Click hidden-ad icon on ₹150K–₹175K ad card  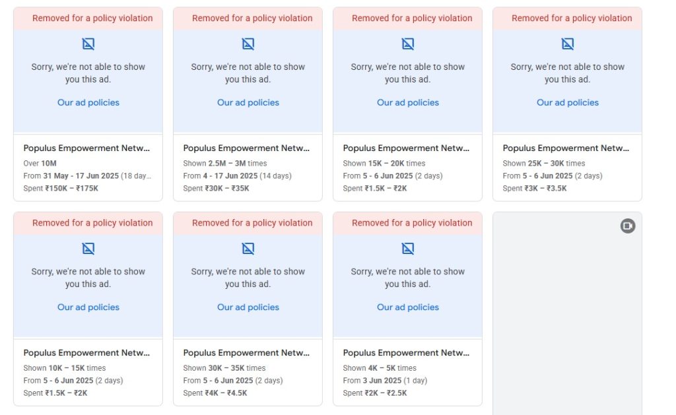pos(88,44)
